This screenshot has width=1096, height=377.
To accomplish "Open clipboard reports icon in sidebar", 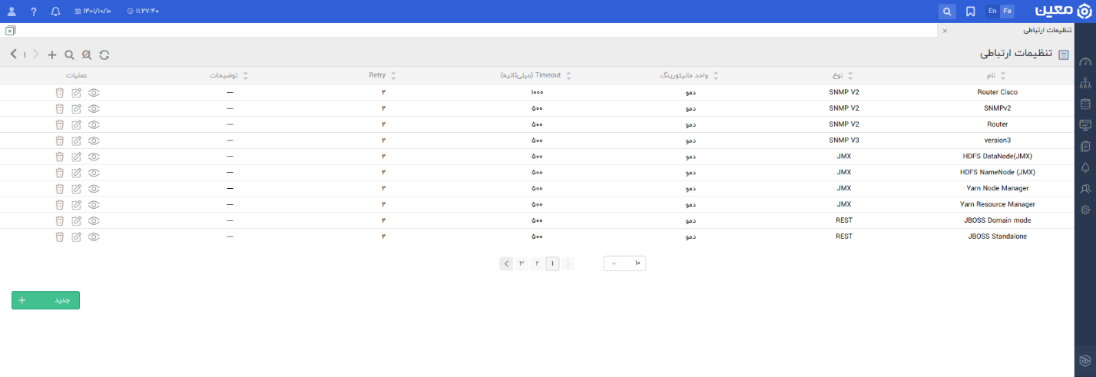I will [1085, 146].
